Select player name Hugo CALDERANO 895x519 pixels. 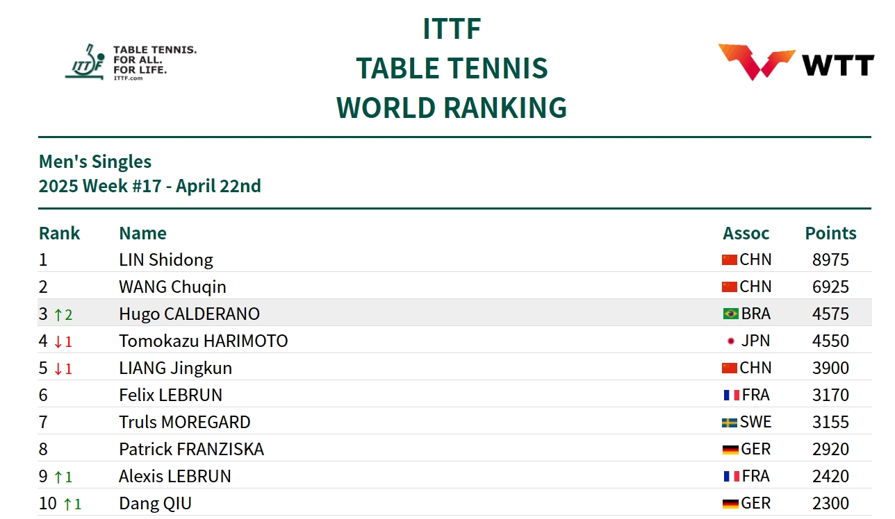[189, 314]
